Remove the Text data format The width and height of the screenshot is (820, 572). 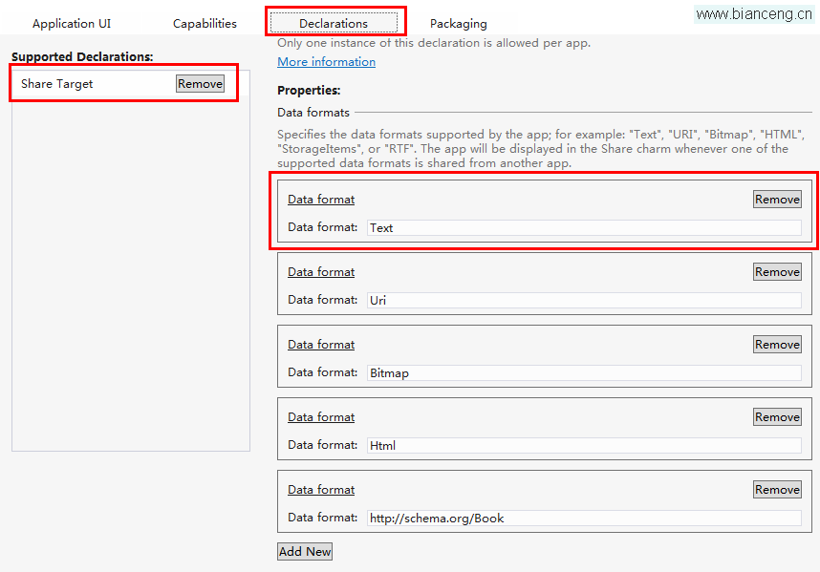[x=777, y=199]
